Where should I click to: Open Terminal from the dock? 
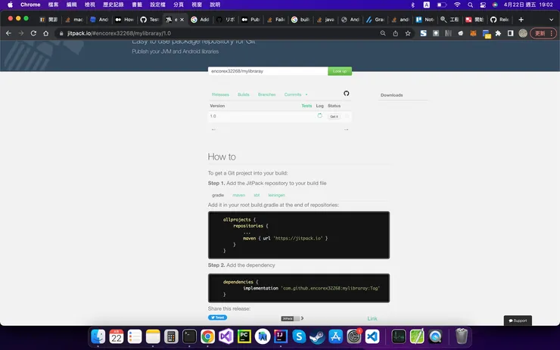pos(189,336)
